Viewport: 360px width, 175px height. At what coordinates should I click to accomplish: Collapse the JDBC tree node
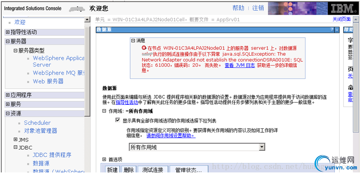point(16,147)
